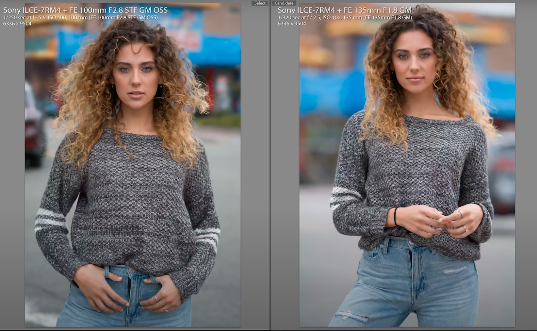Select the left Select photo of woman

click(133, 165)
